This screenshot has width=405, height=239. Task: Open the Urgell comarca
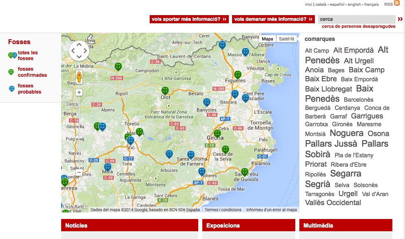click(348, 194)
